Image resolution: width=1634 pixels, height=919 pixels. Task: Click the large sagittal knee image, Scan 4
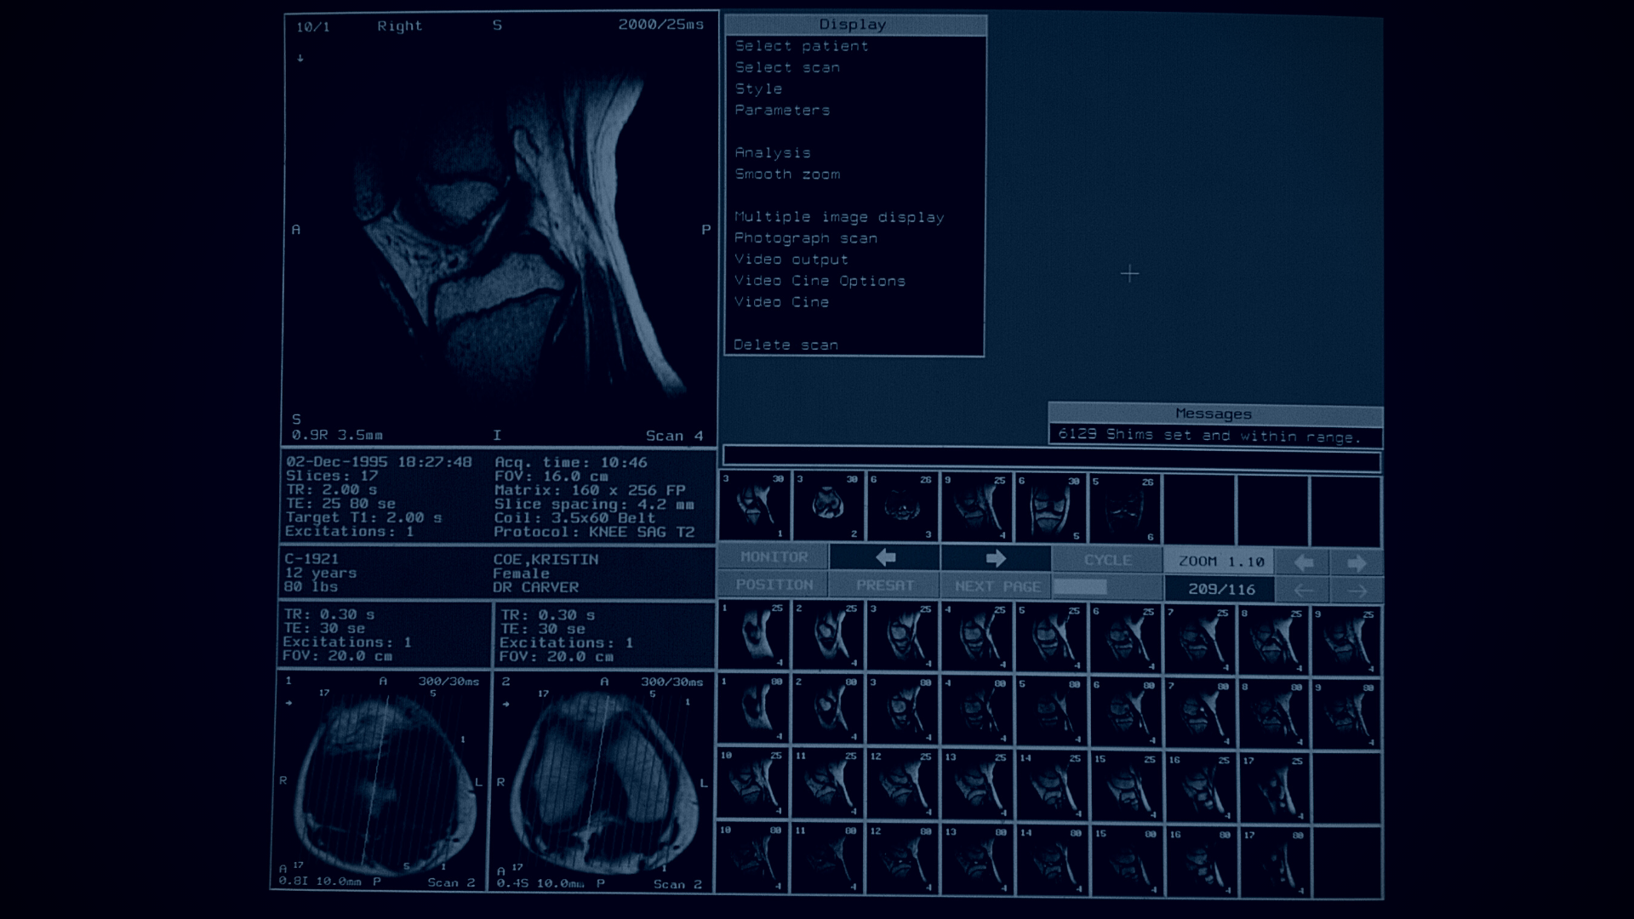(500, 230)
